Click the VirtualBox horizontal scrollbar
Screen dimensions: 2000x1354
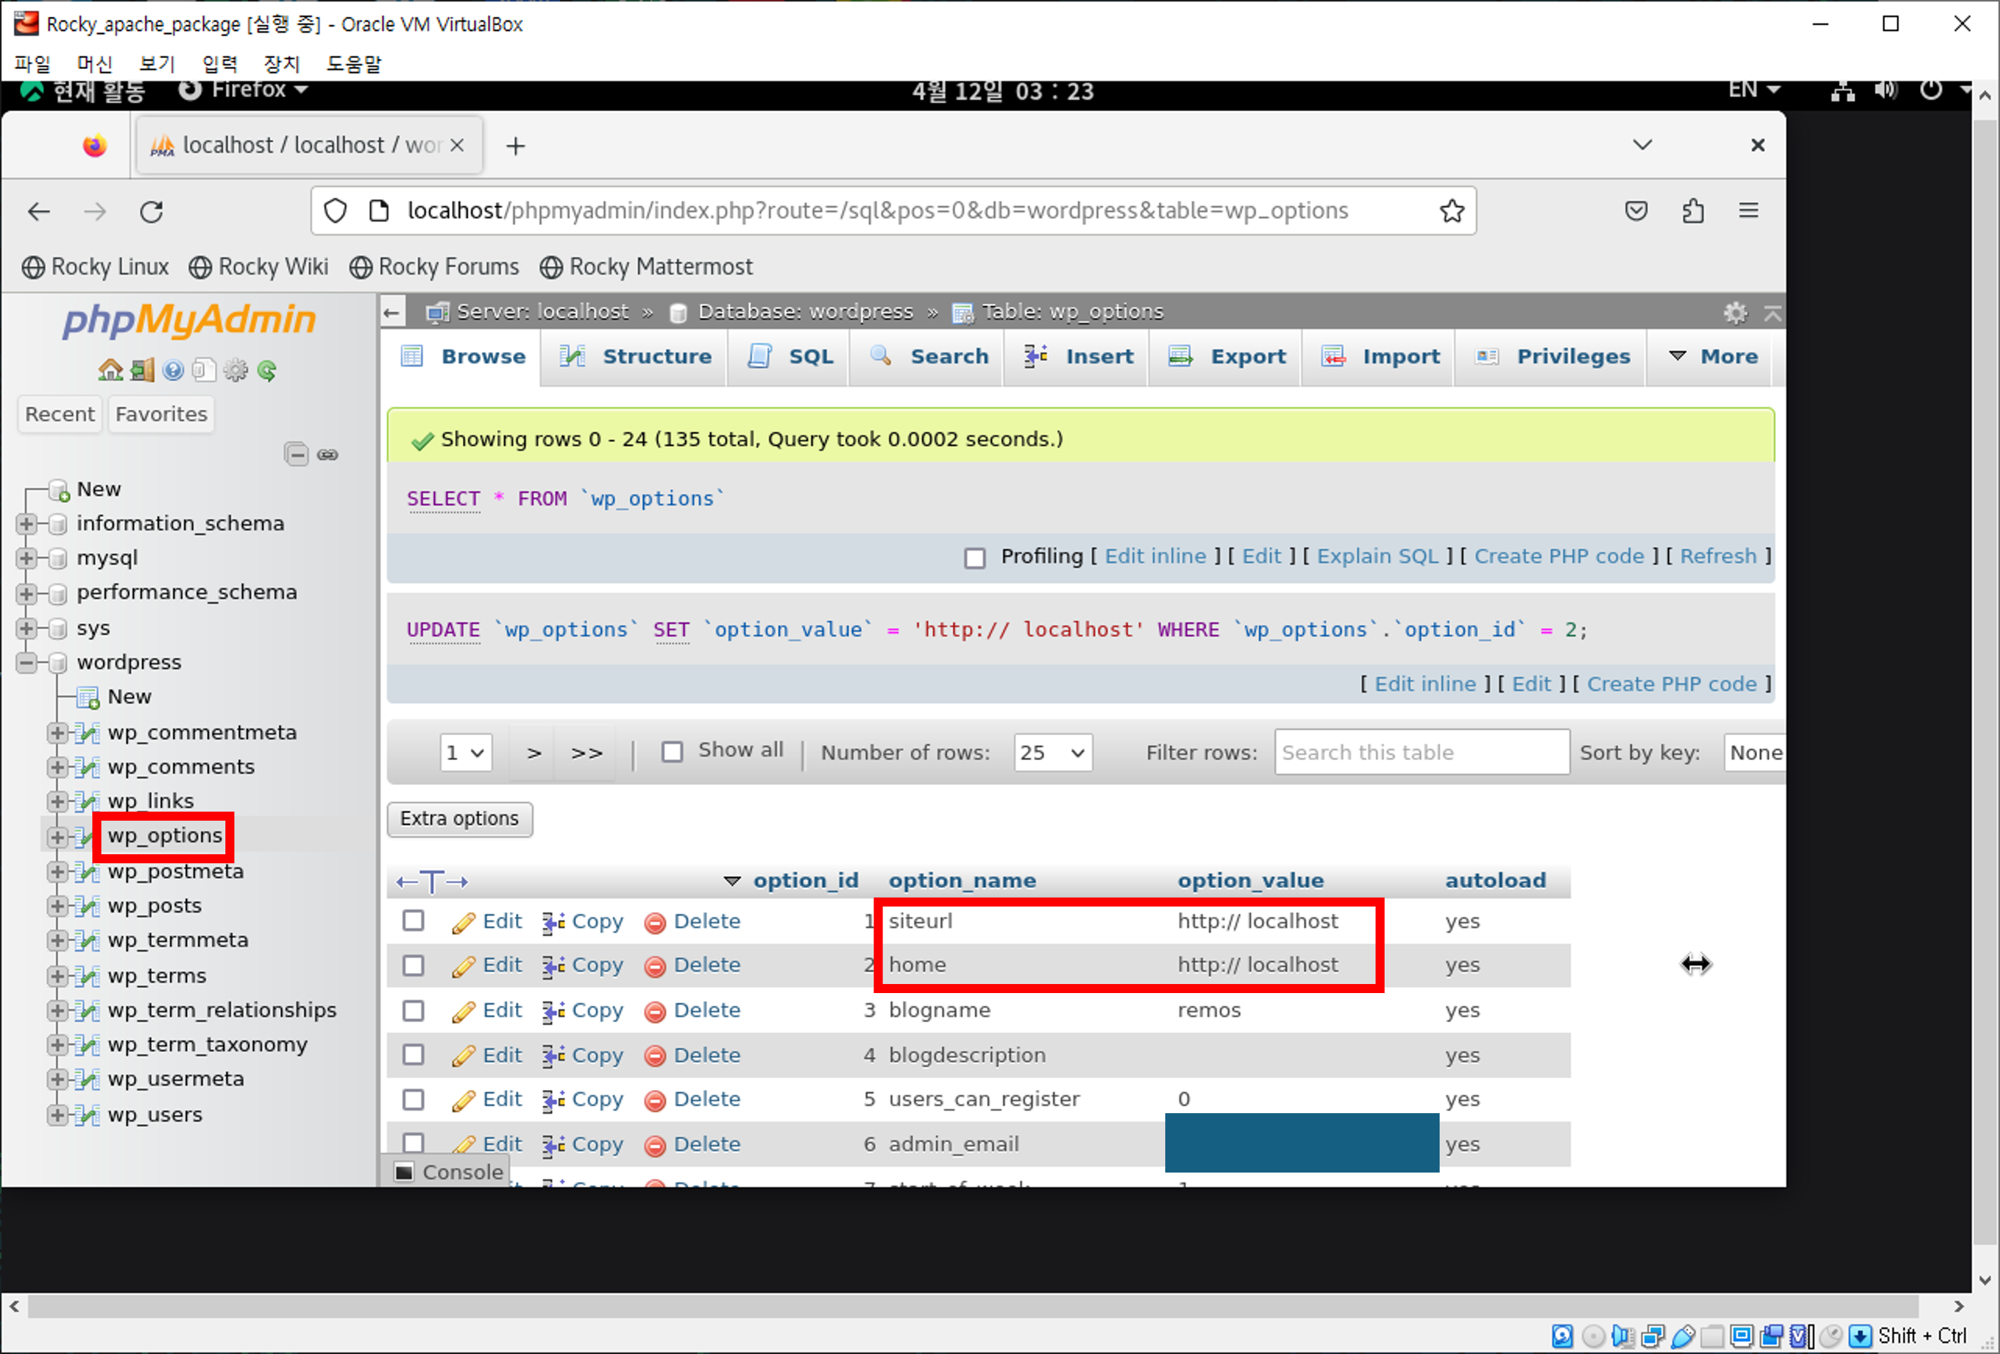tap(972, 1306)
